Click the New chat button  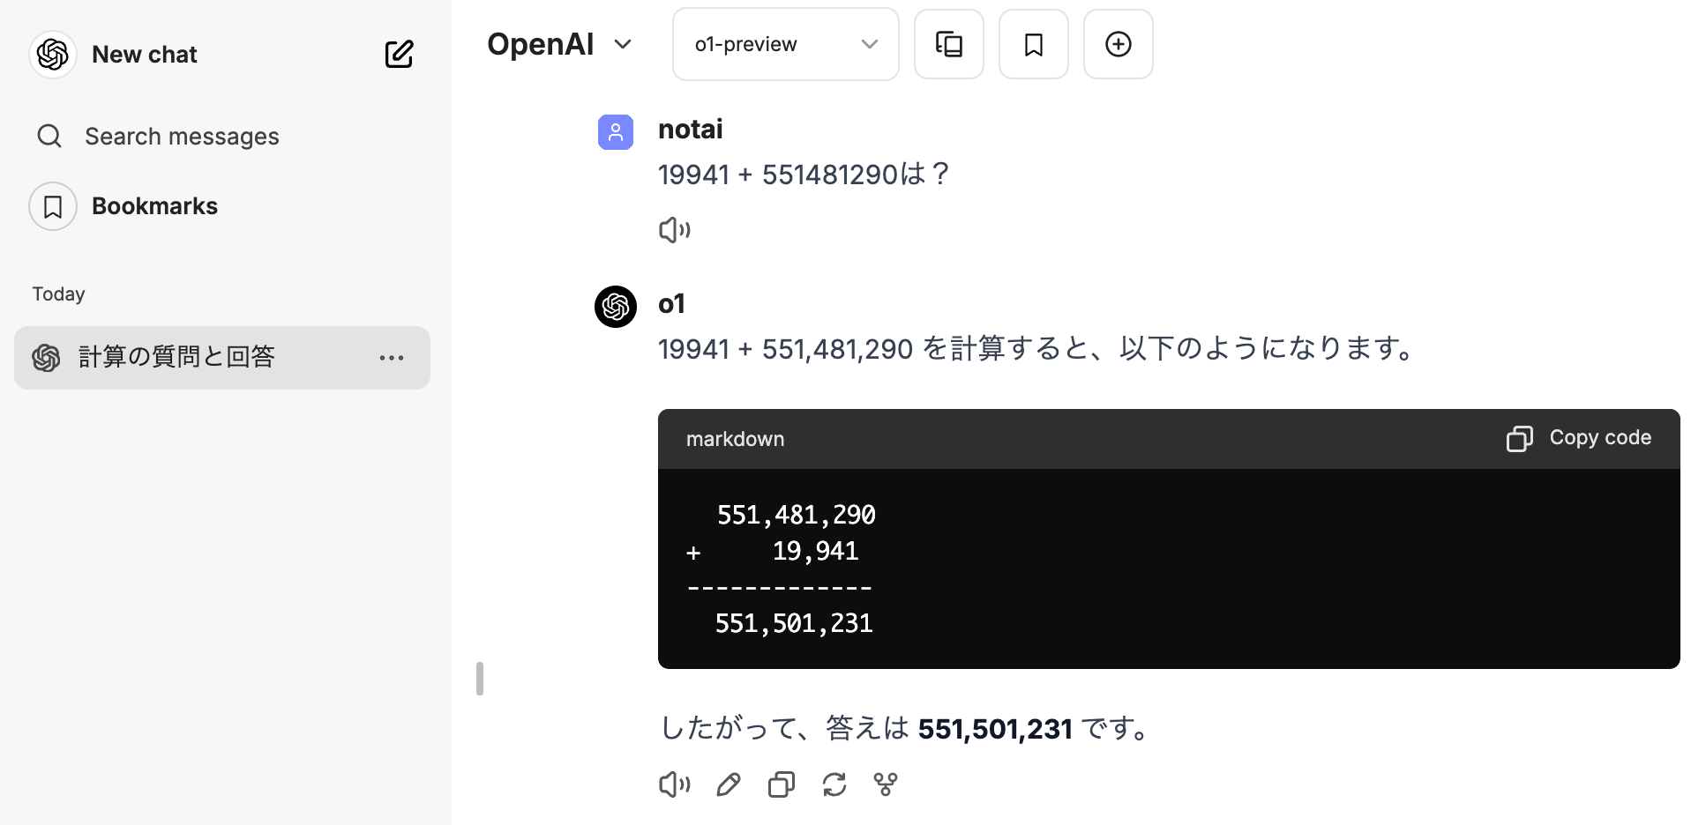click(145, 55)
